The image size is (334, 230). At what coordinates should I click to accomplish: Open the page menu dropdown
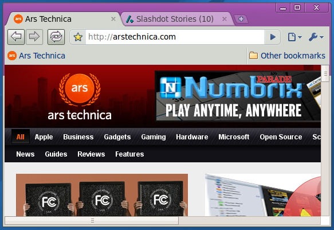[x=295, y=37]
